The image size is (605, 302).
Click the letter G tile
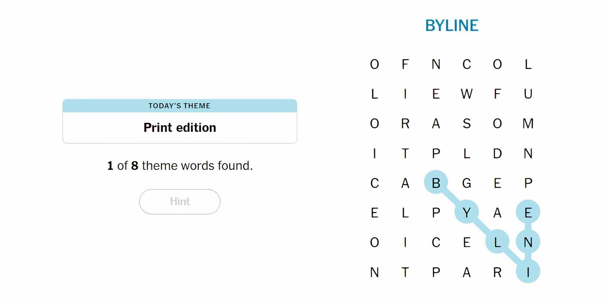(x=466, y=183)
